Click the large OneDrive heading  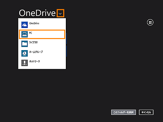[37, 13]
